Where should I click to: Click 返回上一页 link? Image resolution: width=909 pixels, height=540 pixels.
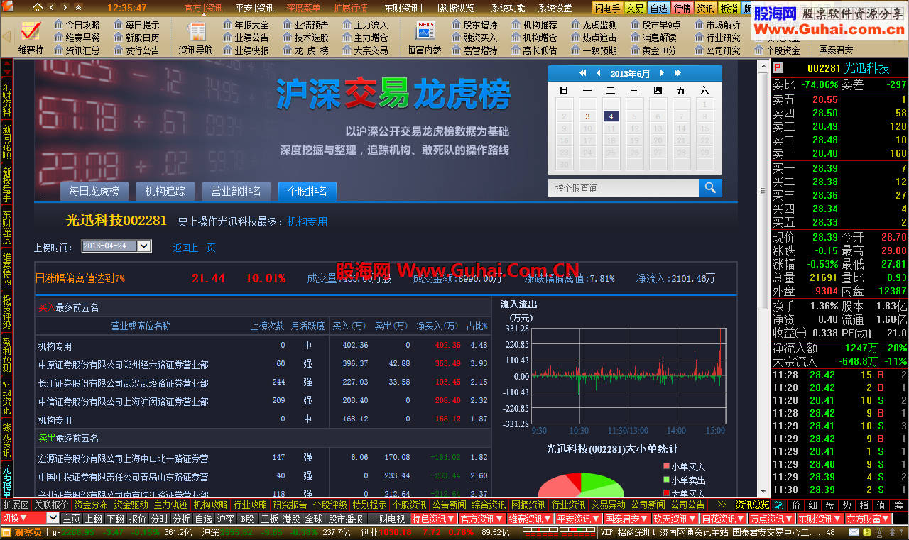(x=195, y=248)
